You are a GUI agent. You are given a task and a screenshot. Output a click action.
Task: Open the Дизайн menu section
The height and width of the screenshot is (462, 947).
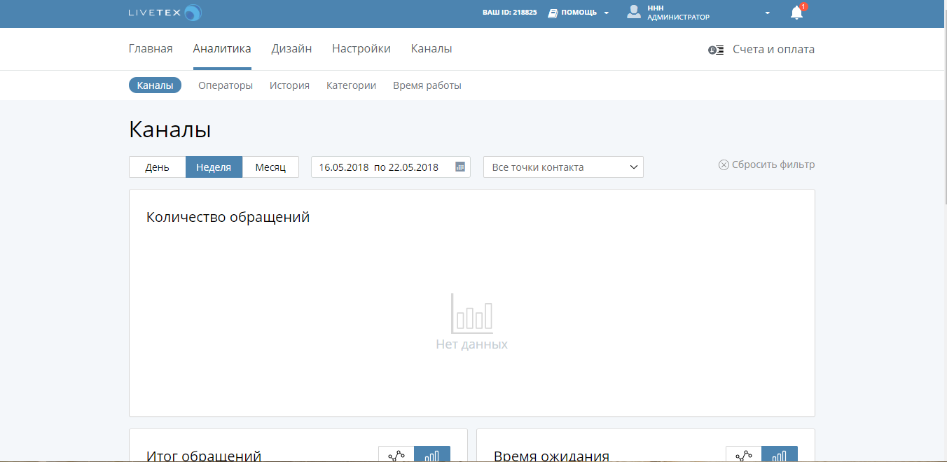(291, 48)
